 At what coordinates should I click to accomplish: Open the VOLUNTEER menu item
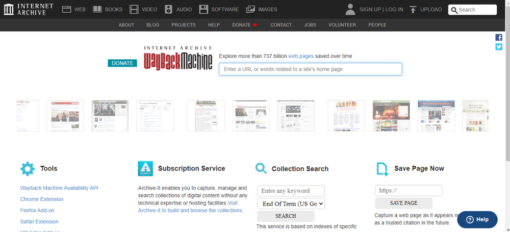click(x=342, y=24)
